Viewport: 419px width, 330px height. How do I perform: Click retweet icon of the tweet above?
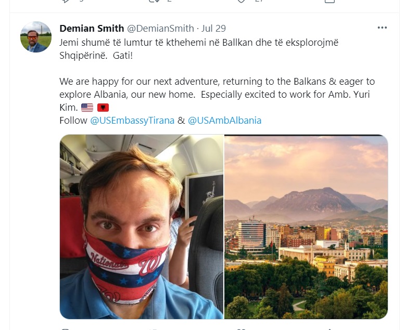coord(154,1)
